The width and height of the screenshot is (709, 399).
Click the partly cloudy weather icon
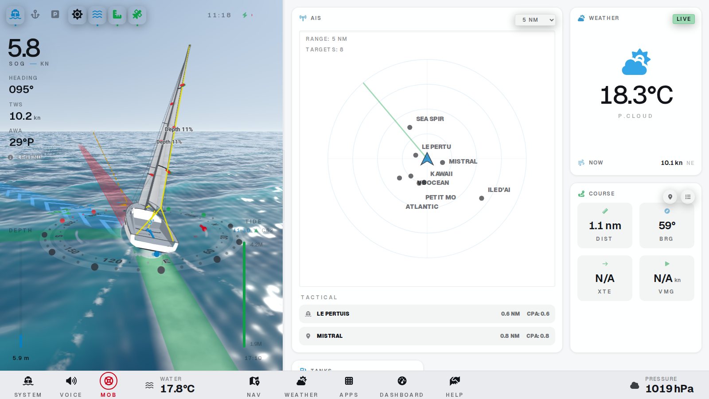click(x=636, y=62)
